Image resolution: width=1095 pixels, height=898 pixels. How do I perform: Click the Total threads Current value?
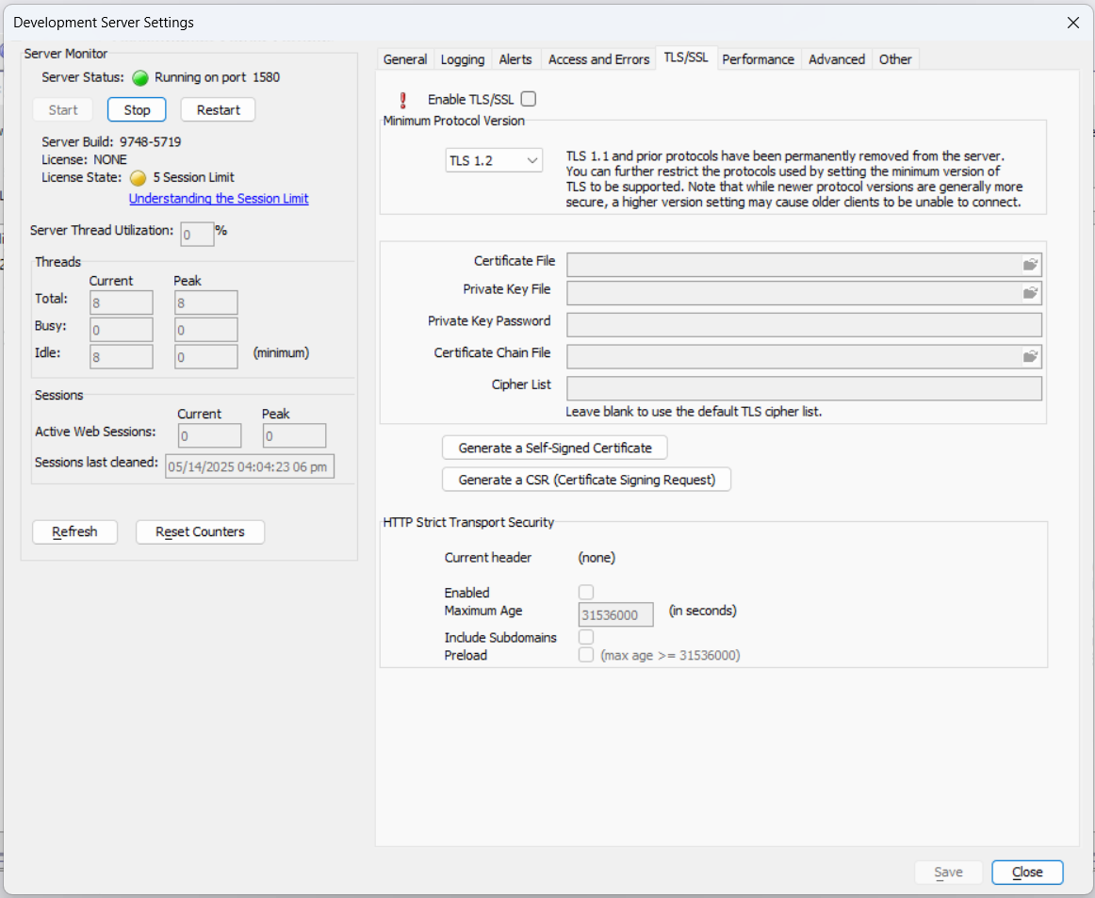coord(122,302)
